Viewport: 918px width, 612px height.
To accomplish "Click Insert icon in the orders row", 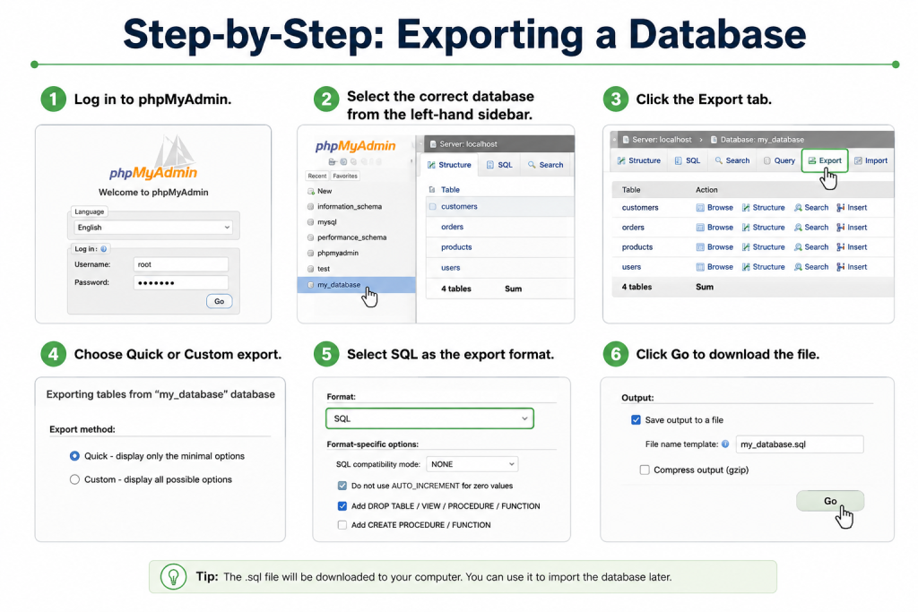I will [841, 228].
